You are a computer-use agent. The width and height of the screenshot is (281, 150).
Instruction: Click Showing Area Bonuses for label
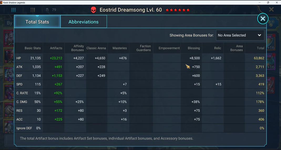click(x=192, y=35)
